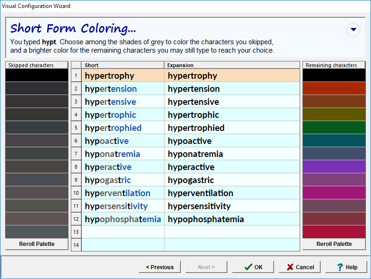Viewport: 371px width, 279px height.
Task: Choose the black skipped characters swatch
Action: (37, 75)
